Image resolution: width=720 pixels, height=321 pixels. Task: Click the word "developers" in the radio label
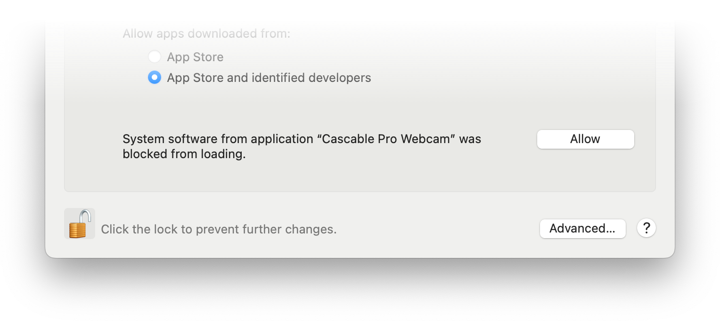[x=340, y=77]
